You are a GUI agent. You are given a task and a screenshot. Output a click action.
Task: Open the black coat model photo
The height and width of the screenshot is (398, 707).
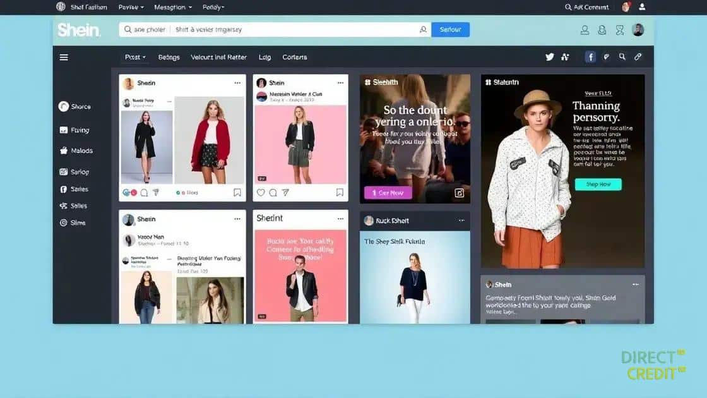[x=147, y=147]
